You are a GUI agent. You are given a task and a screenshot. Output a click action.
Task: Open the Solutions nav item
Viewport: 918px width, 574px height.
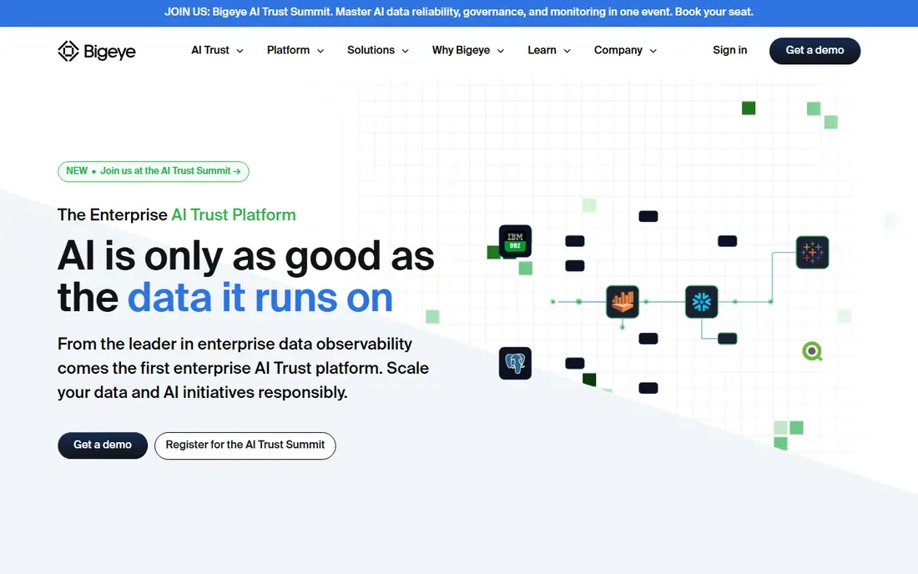tap(371, 50)
